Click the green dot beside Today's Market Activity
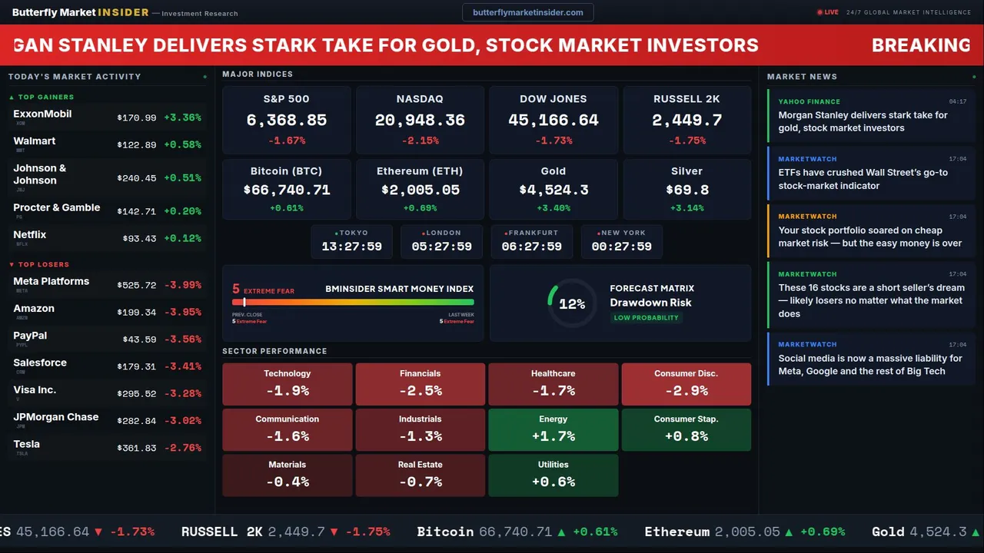 click(x=204, y=77)
